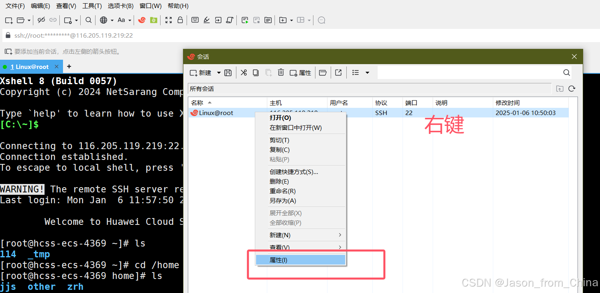
Task: Click the disconnect icon in main toolbar
Action: [41, 20]
